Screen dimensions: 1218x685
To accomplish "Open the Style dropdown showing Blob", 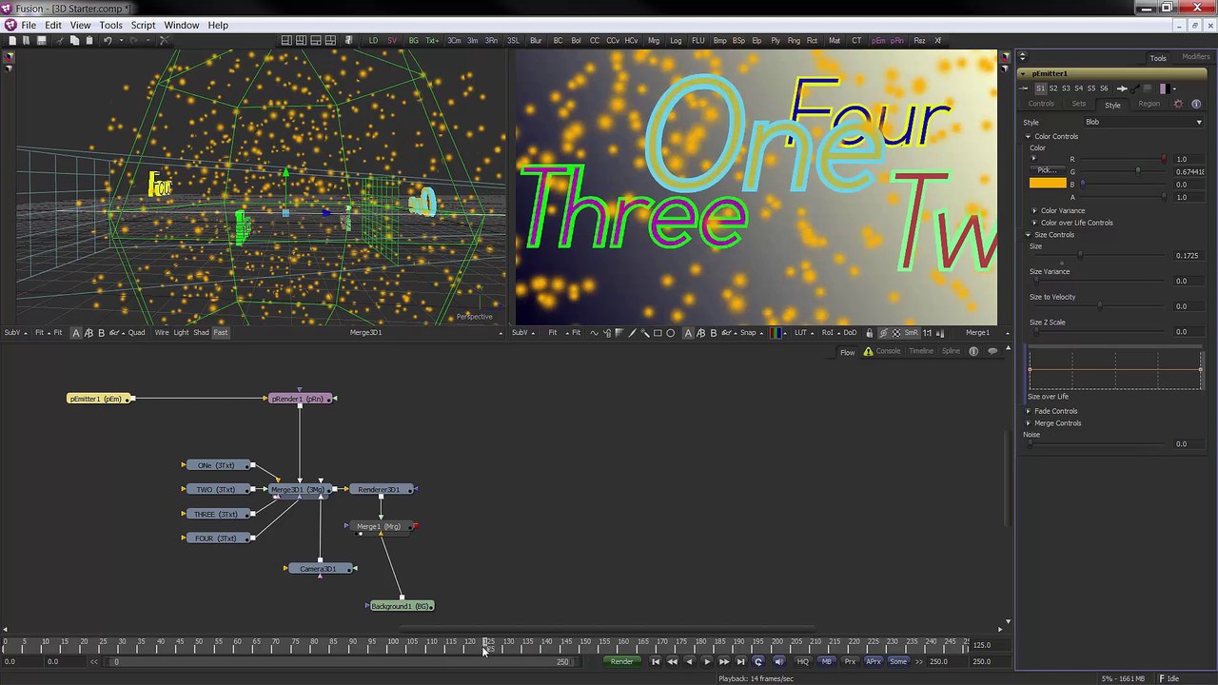I will tap(1144, 122).
